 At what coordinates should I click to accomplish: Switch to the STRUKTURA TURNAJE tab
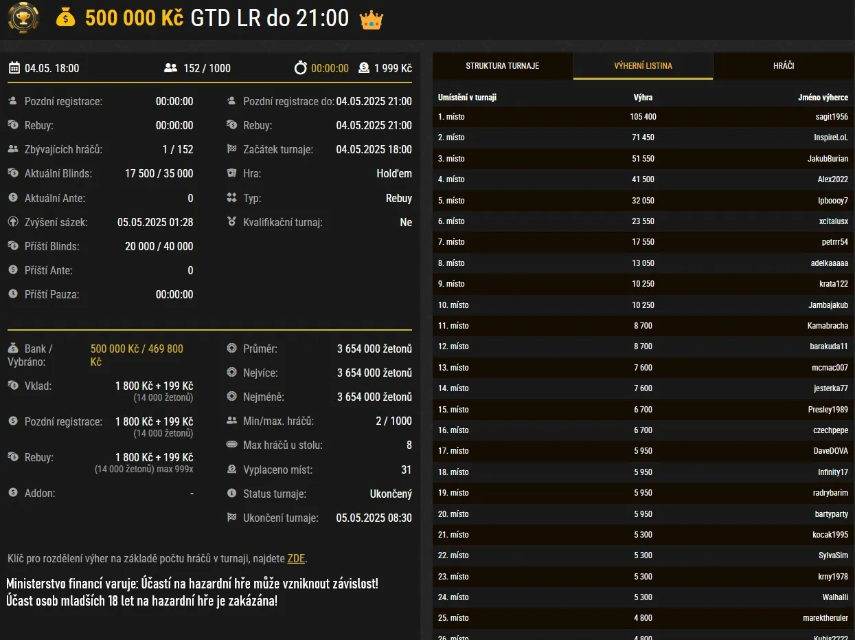pos(503,65)
